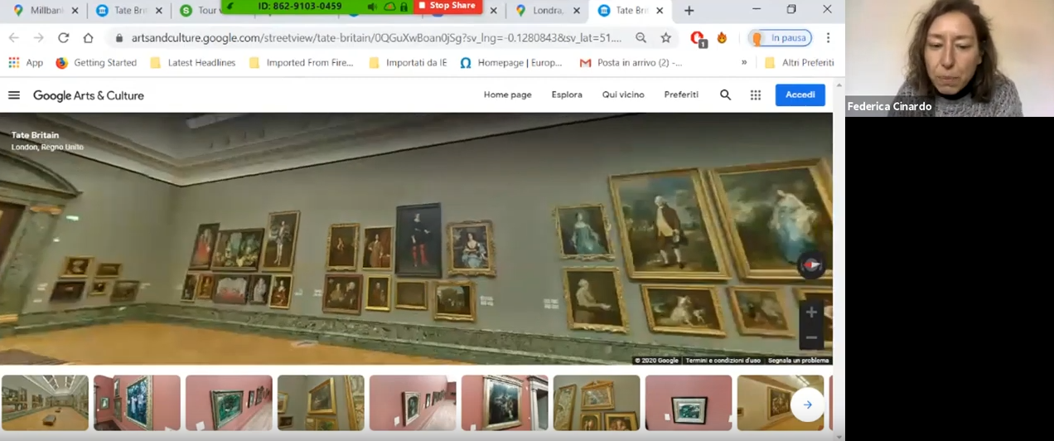Screen dimensions: 1054x441
Task: Click the Street View compass control
Action: click(812, 265)
